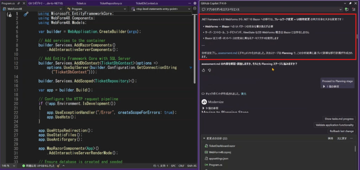Open more options for changes summary
The image size is (360, 170).
click(x=352, y=138)
